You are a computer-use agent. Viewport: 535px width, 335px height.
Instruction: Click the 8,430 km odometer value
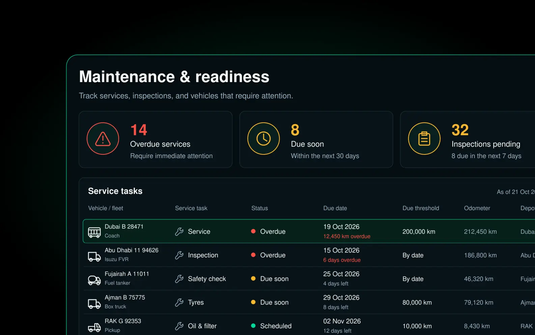tap(477, 326)
